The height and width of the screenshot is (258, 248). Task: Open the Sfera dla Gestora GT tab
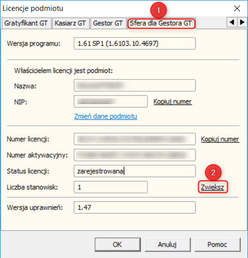click(x=161, y=23)
